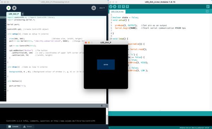Open the Arduino tab options dropdown arrow

(207, 11)
